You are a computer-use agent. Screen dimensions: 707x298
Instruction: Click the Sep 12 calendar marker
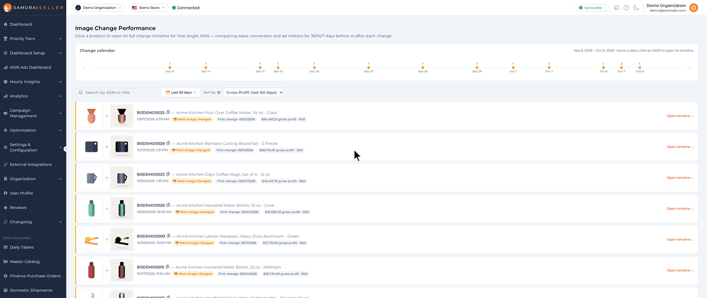(170, 67)
